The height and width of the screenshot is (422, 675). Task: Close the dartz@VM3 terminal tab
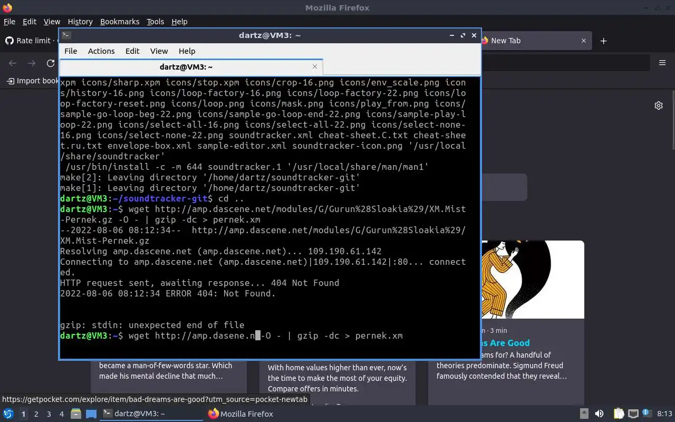[315, 66]
